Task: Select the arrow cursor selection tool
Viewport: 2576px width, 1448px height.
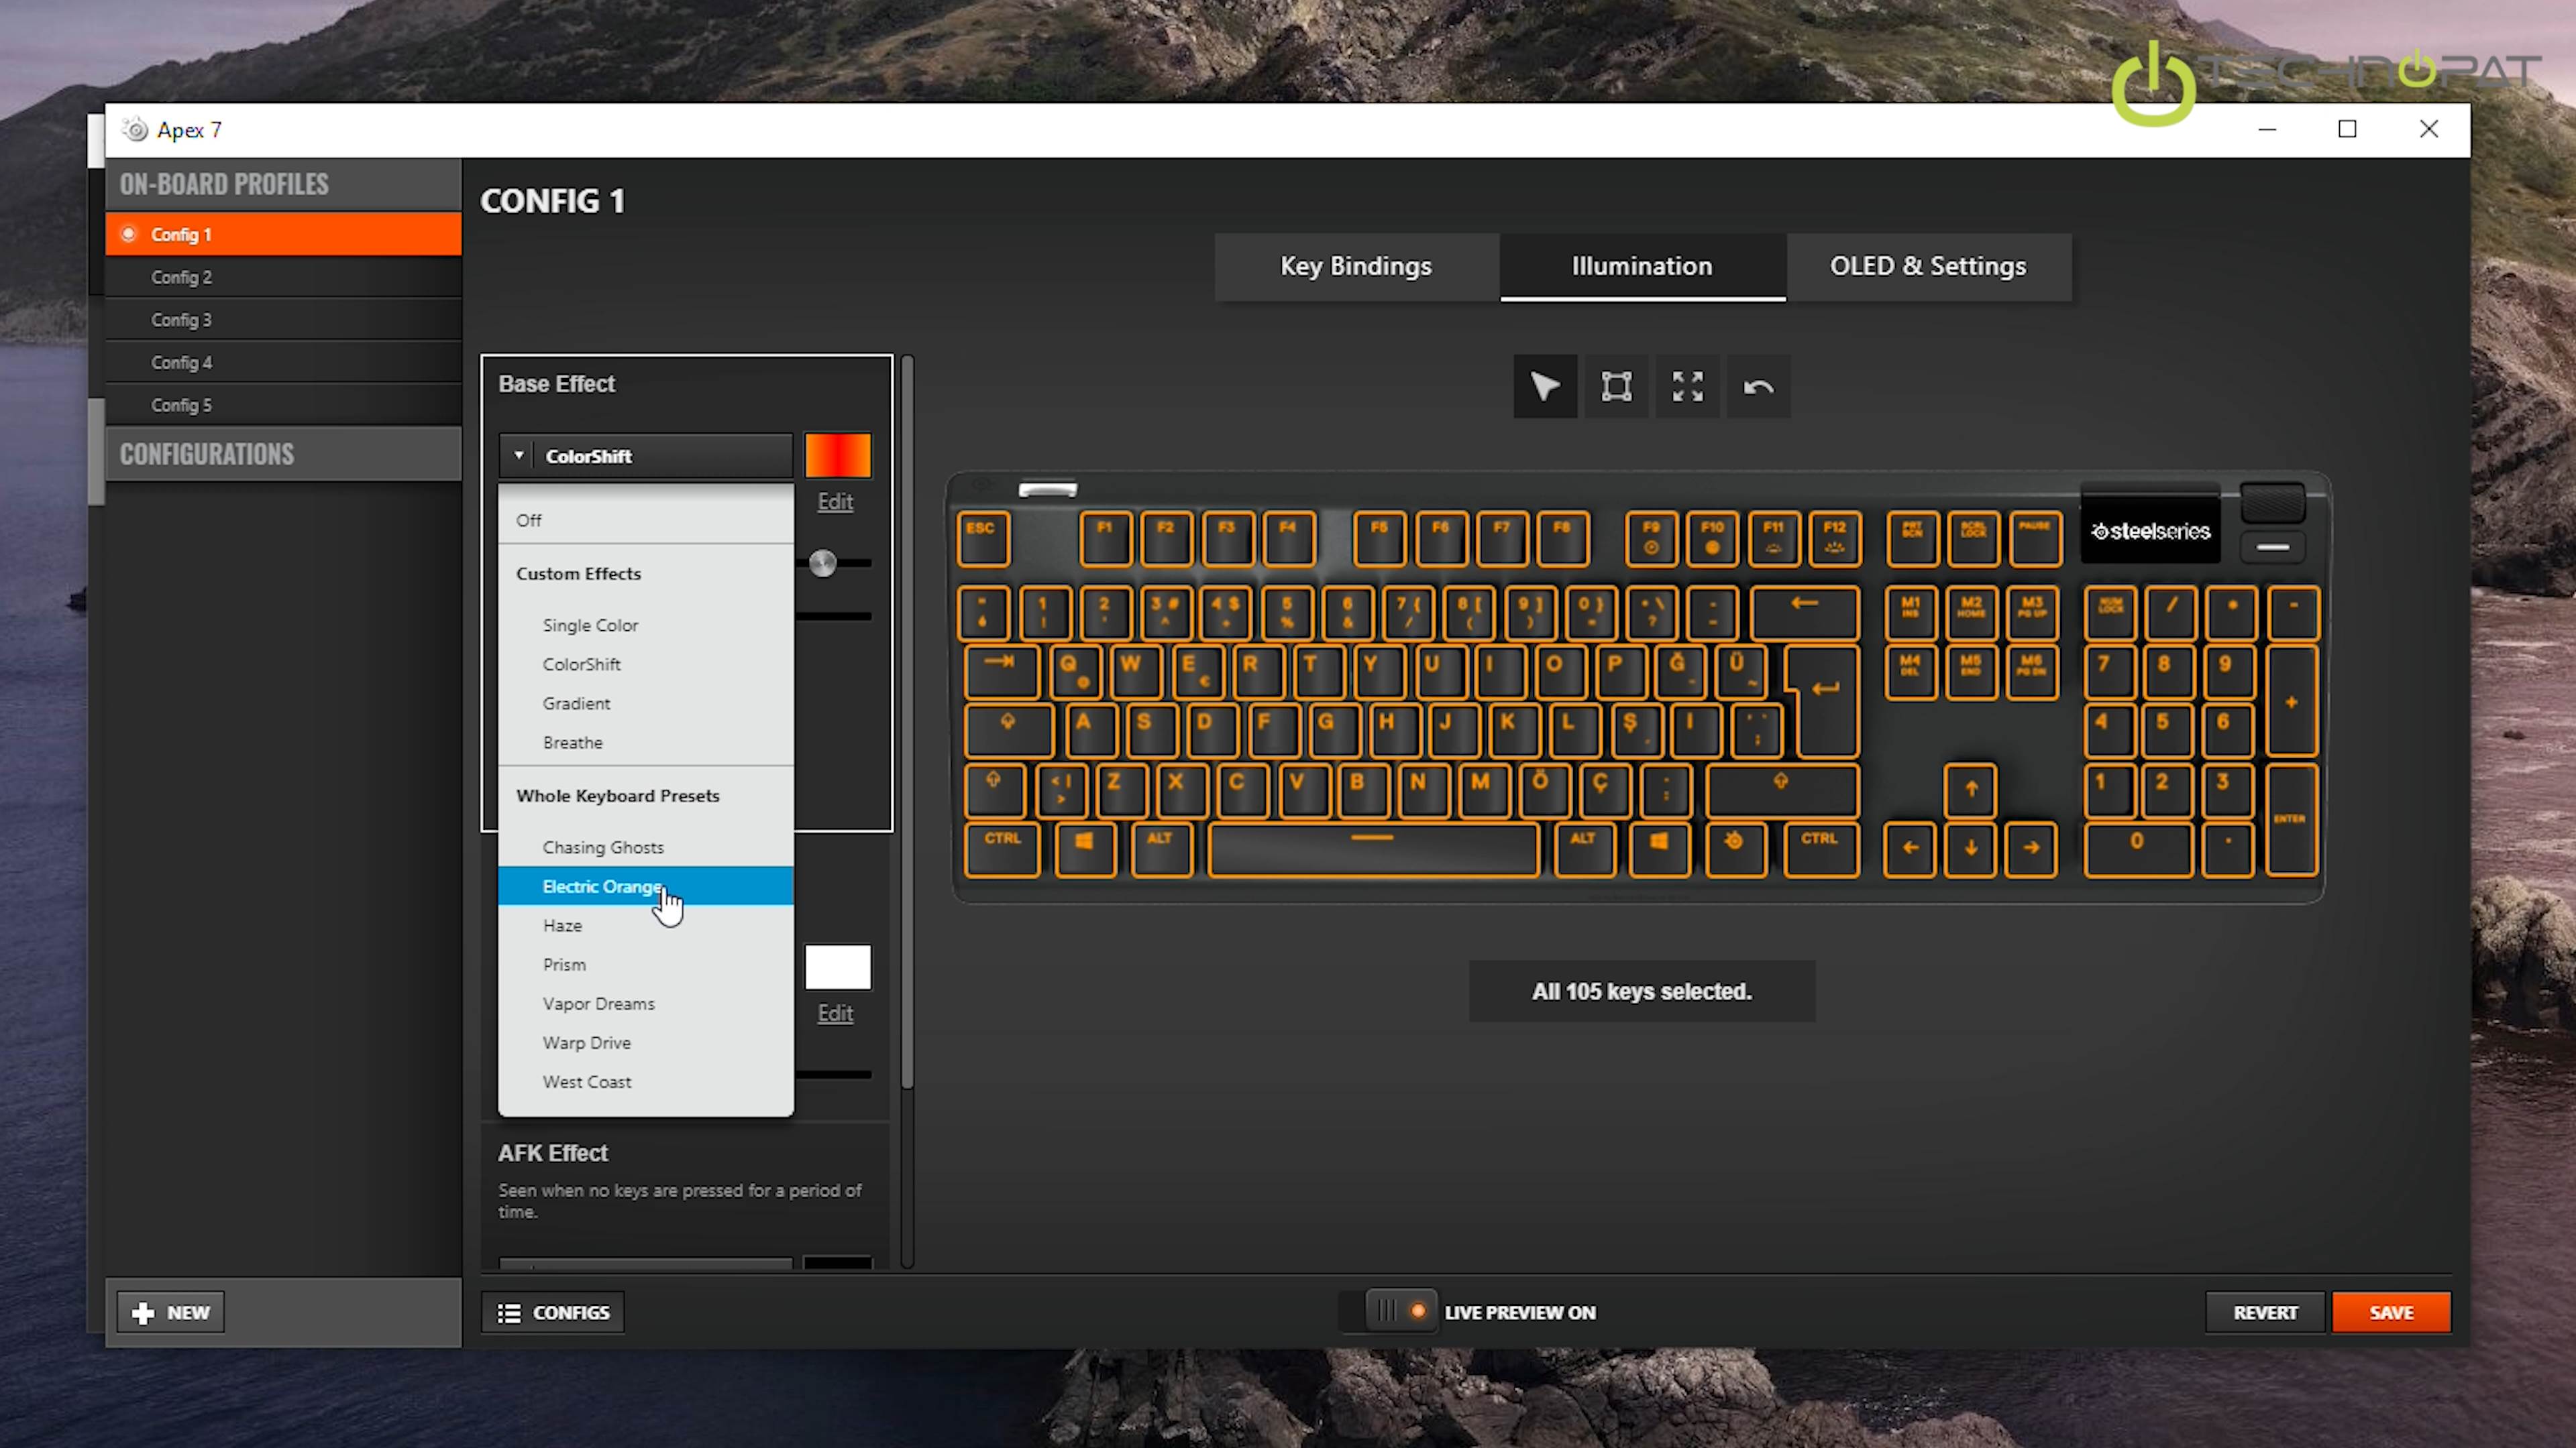Action: (x=1544, y=387)
